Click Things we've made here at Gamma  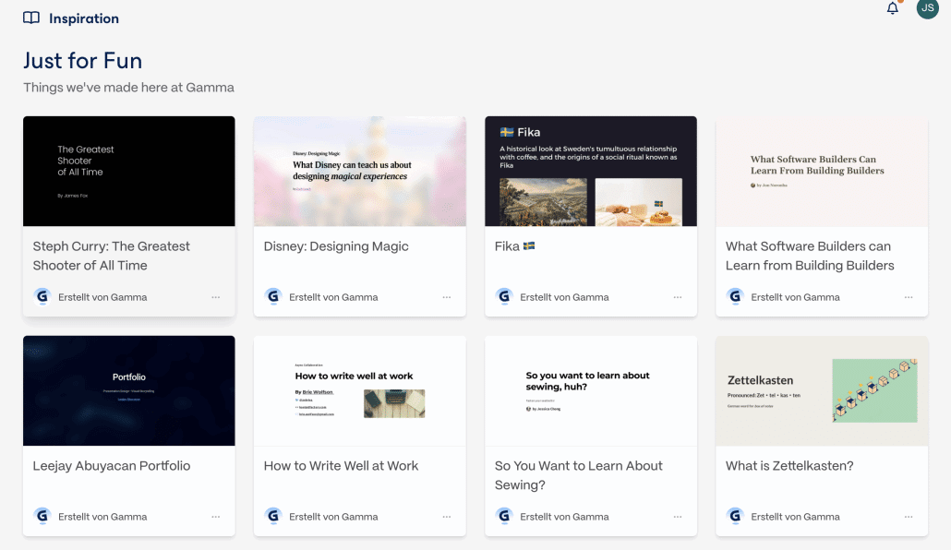click(x=128, y=88)
